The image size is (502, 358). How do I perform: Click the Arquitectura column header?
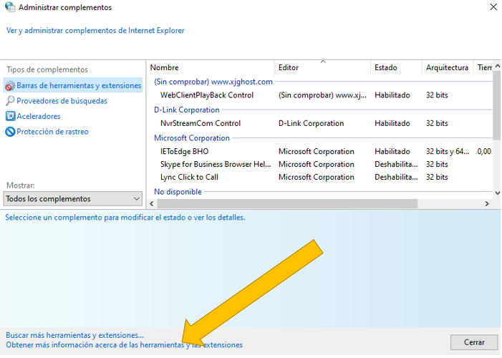pyautogui.click(x=448, y=68)
